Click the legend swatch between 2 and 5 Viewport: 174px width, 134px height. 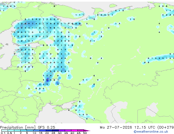24,130
